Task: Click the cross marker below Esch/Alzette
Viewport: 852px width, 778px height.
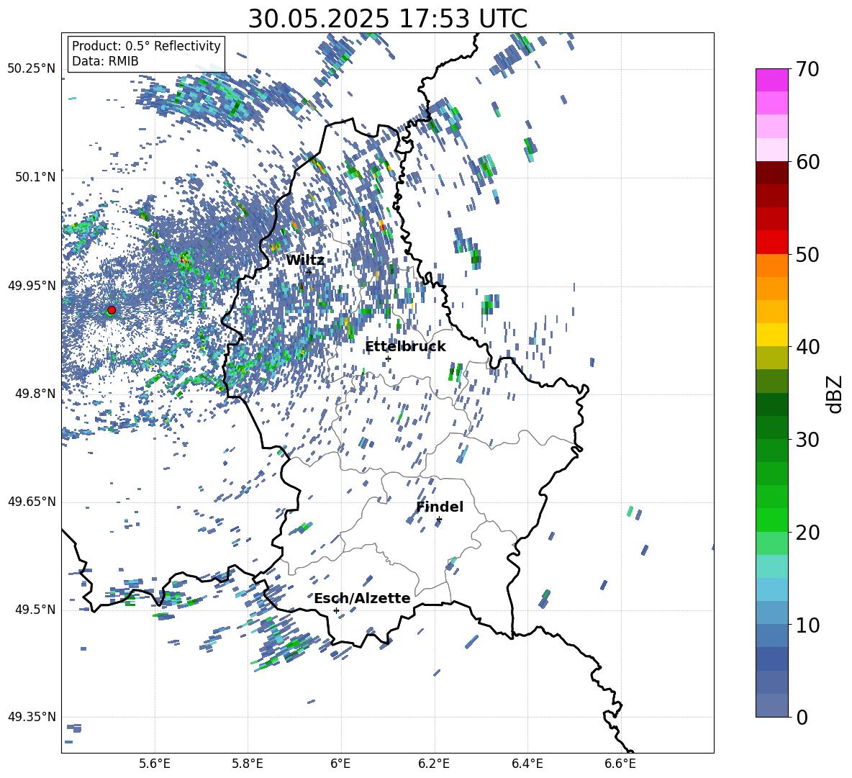Action: pyautogui.click(x=336, y=610)
